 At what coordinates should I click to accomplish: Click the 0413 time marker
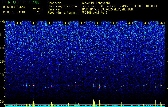[x=50, y=23]
